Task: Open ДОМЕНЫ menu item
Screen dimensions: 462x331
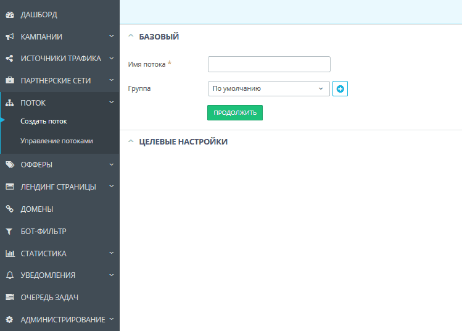Action: point(37,209)
